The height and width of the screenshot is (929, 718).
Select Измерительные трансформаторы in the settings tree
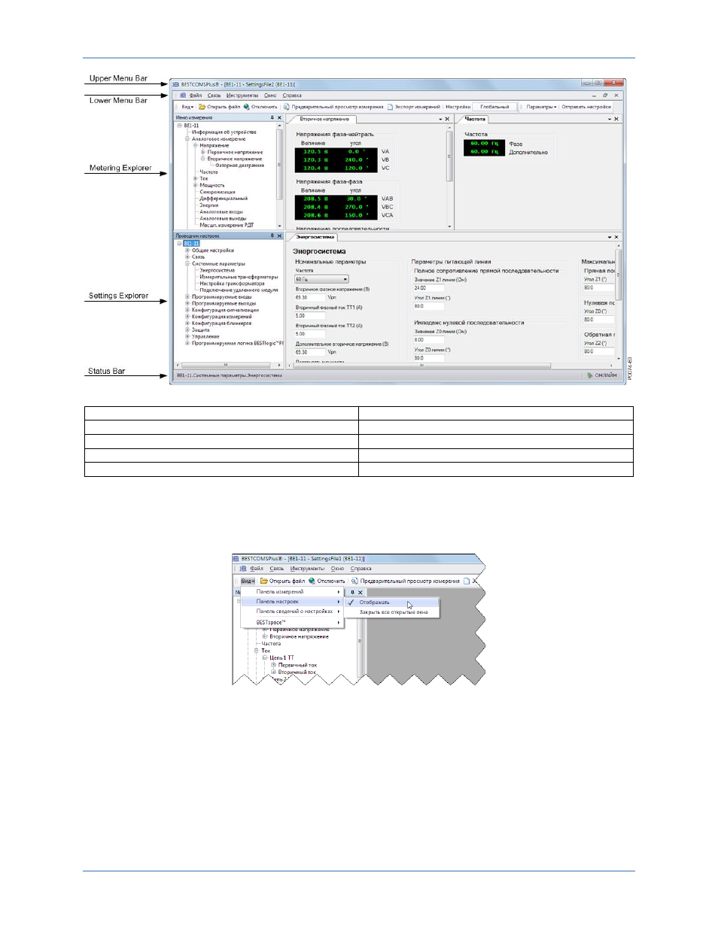pyautogui.click(x=239, y=277)
